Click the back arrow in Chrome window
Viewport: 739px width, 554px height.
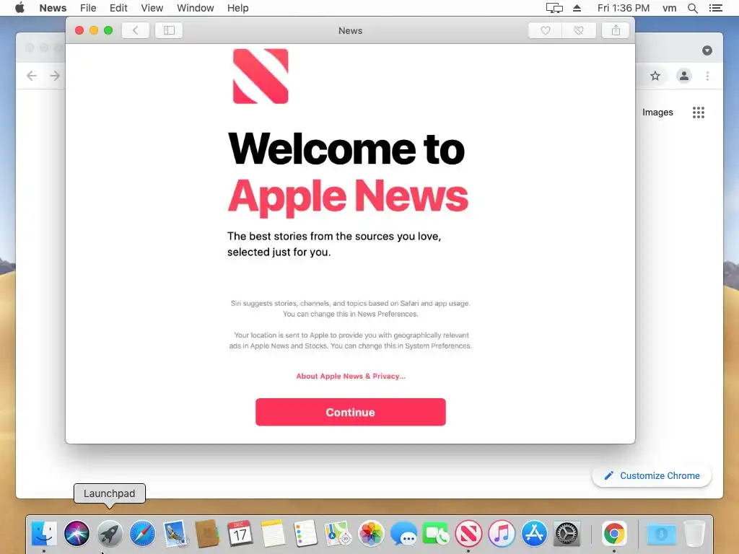coord(32,76)
